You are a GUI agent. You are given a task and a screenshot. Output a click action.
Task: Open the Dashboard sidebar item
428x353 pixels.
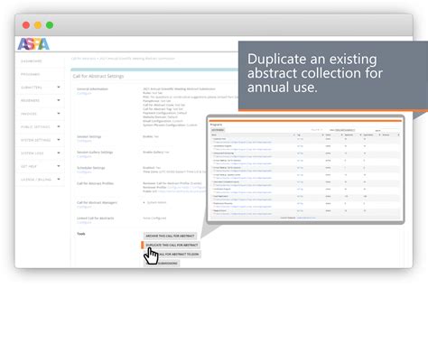[32, 61]
